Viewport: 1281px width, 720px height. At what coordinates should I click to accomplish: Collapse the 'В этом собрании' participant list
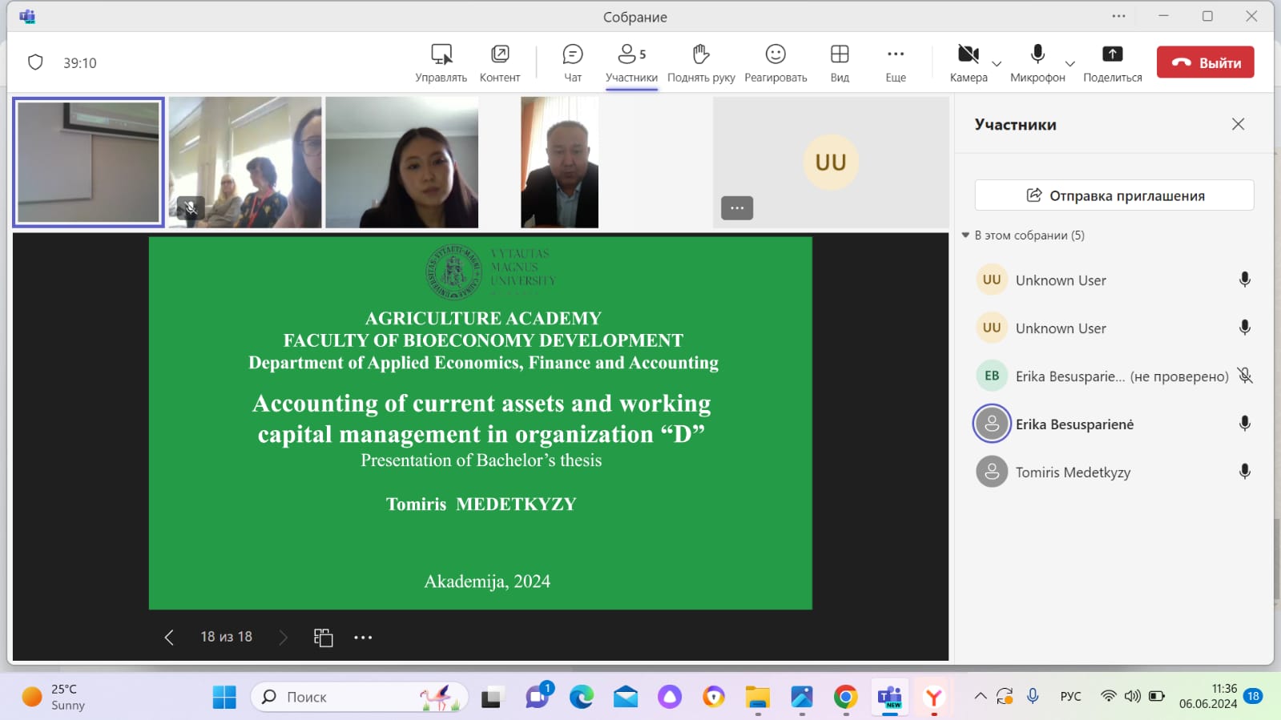[965, 235]
